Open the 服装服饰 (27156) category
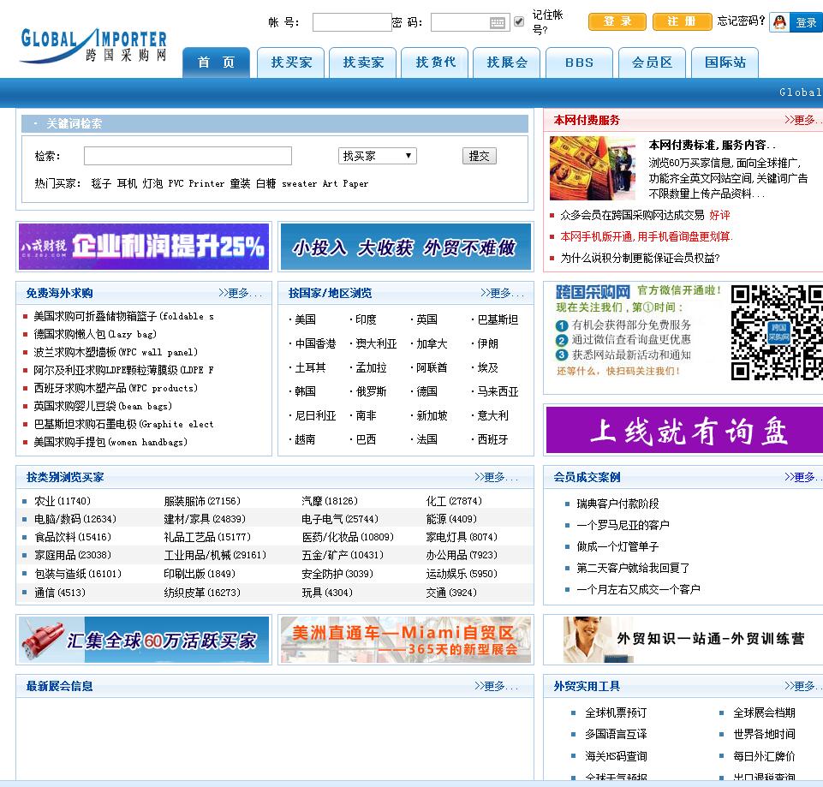Image resolution: width=823 pixels, height=787 pixels. pyautogui.click(x=202, y=501)
